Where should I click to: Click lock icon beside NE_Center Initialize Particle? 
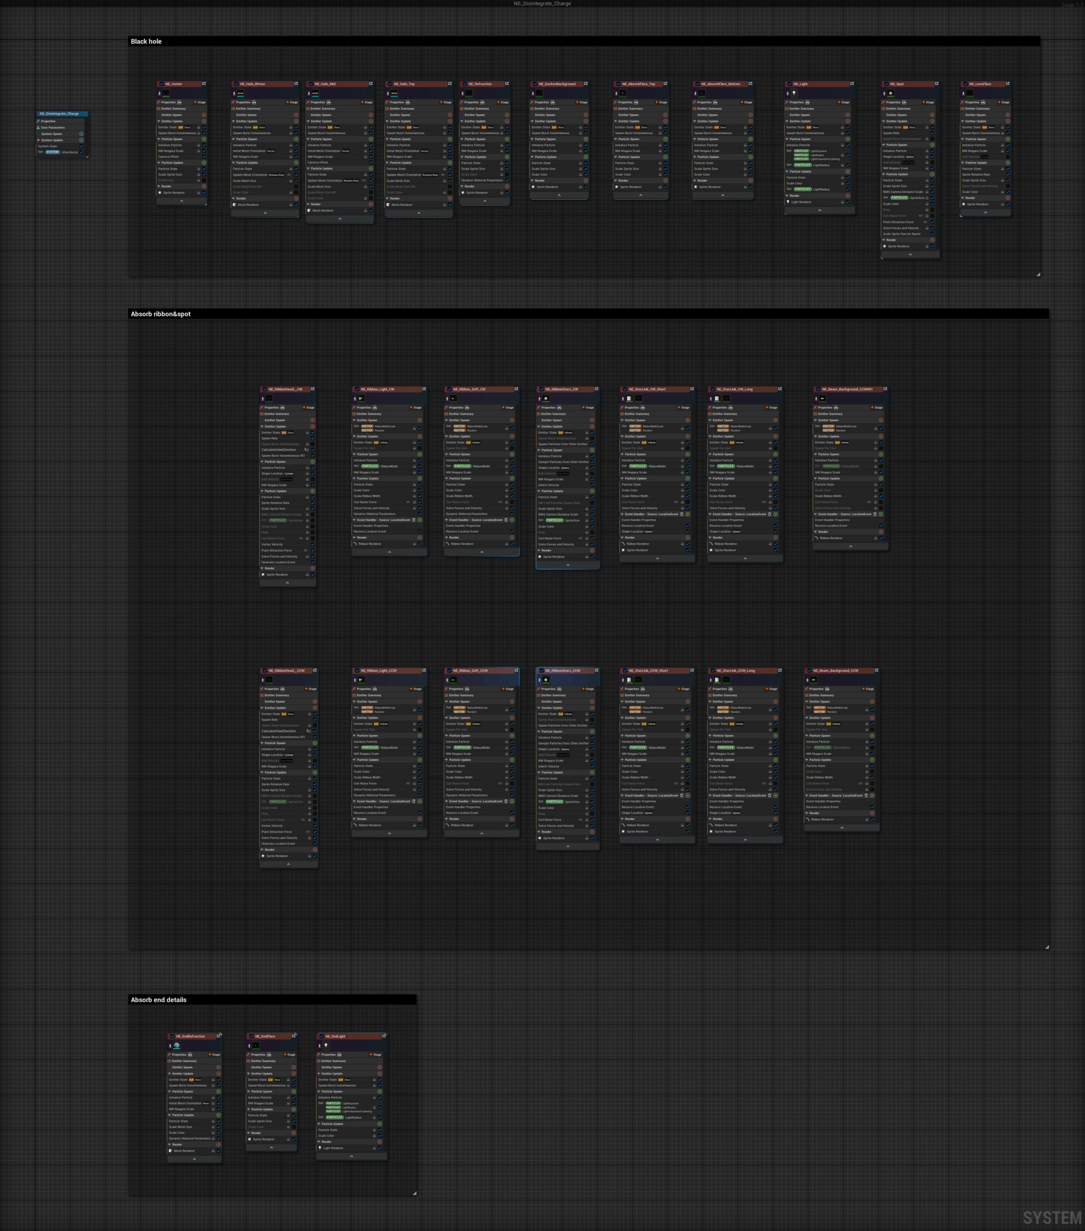coord(198,145)
